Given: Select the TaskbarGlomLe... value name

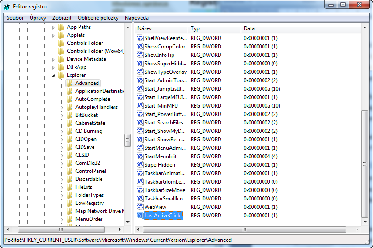Looking at the screenshot, I should pyautogui.click(x=165, y=182).
